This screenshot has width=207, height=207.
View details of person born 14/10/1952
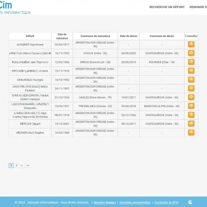(x=191, y=79)
